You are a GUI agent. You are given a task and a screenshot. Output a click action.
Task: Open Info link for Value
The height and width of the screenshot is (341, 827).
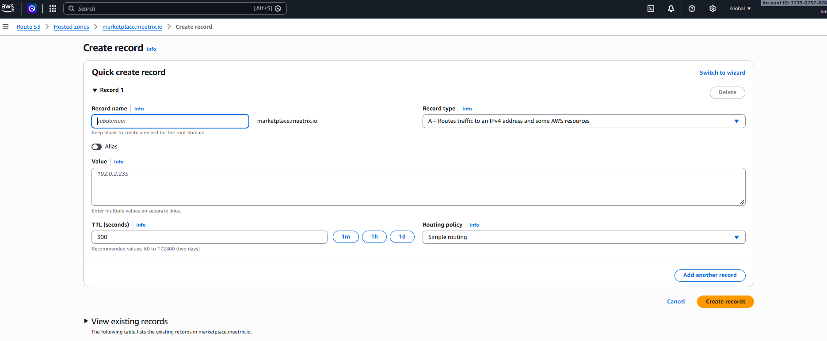point(119,162)
